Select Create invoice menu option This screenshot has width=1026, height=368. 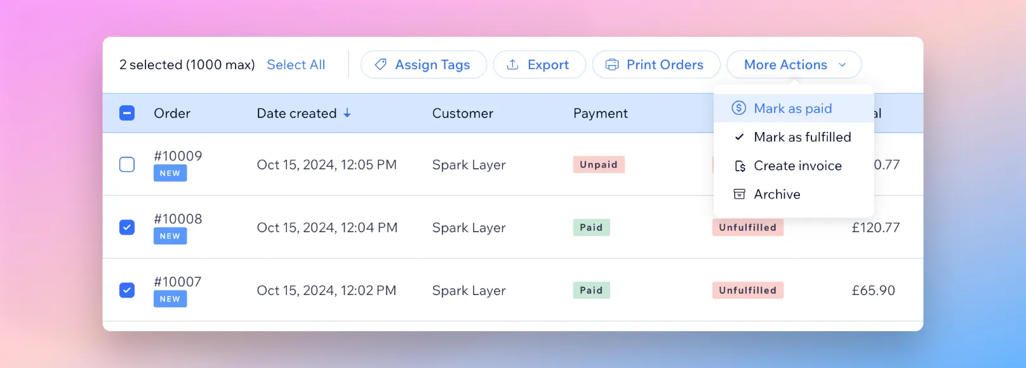tap(794, 166)
